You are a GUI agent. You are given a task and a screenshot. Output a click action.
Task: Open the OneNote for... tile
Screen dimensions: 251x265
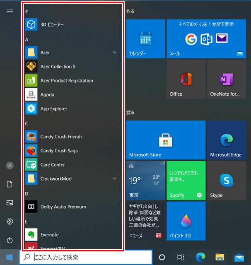tap(227, 79)
